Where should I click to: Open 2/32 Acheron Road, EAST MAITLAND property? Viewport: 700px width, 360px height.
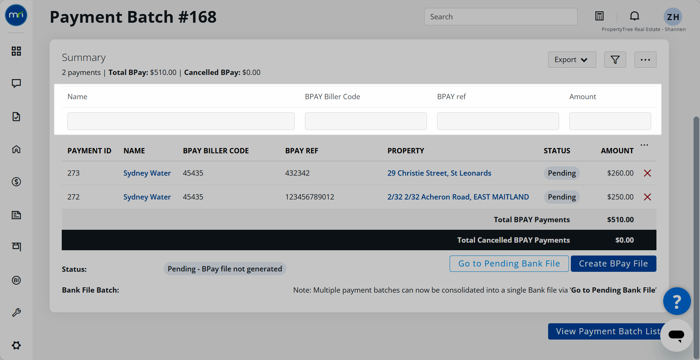pos(458,197)
